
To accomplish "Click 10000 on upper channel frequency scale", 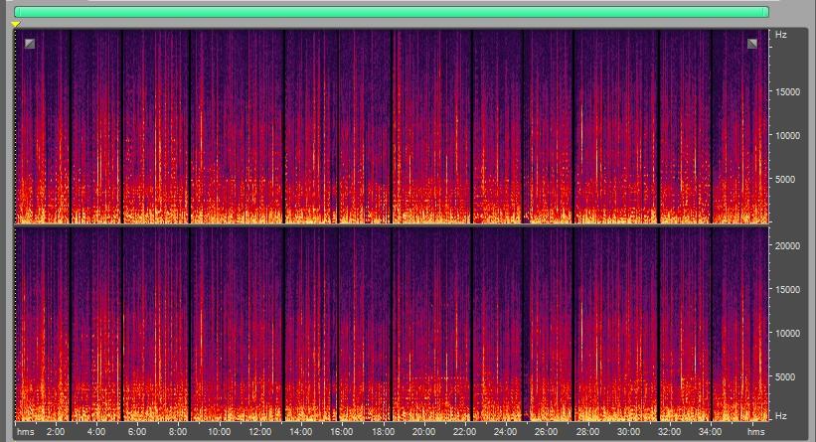I will pyautogui.click(x=787, y=135).
